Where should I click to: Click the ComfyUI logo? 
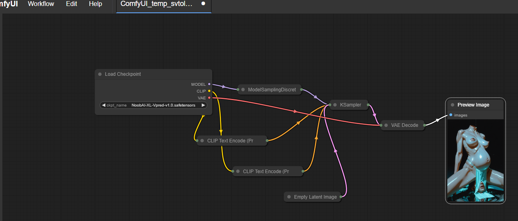coord(9,4)
